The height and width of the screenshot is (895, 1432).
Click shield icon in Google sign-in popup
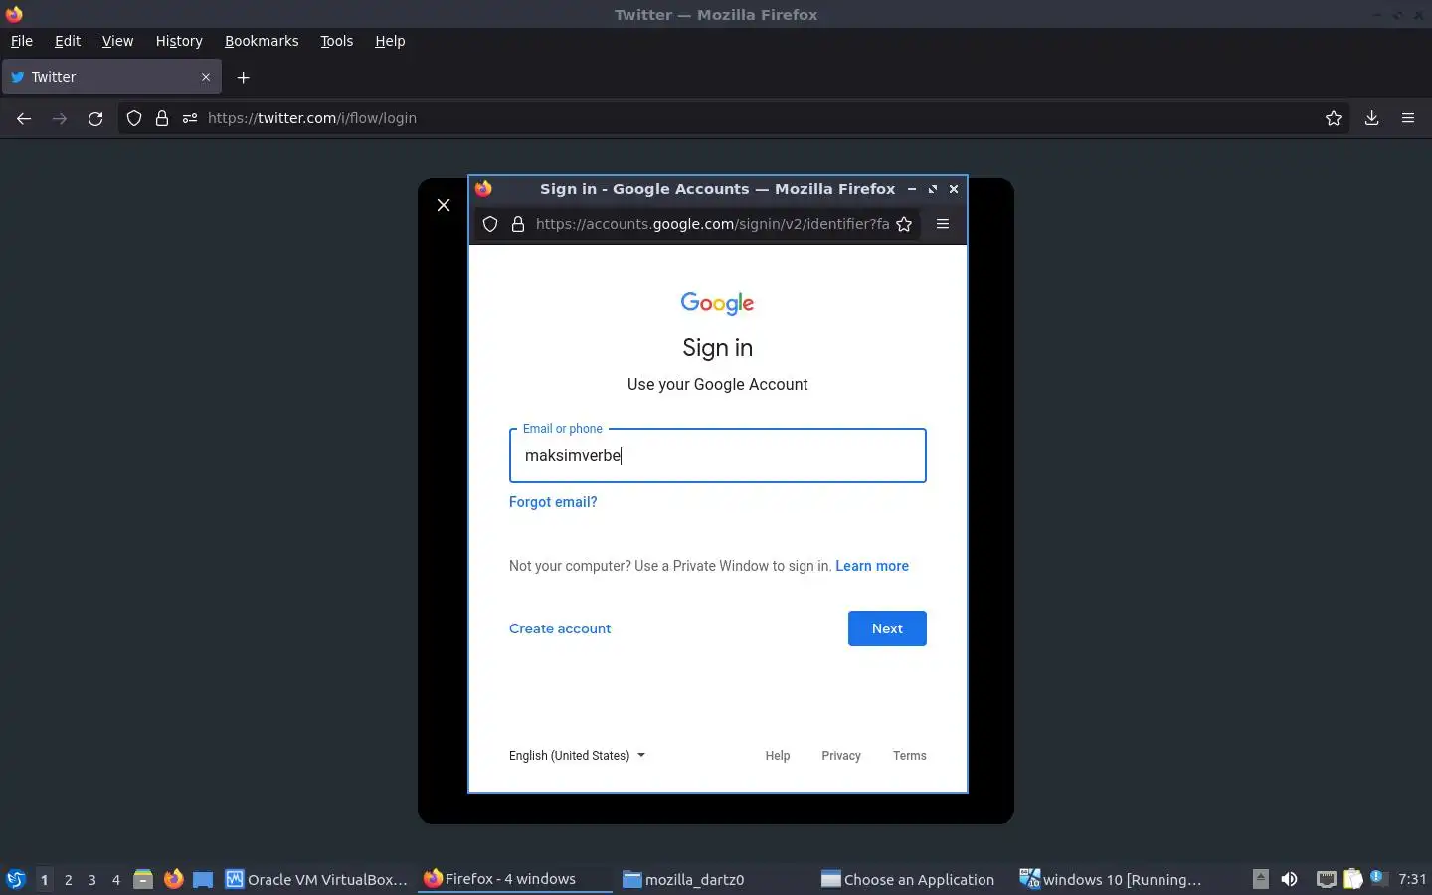click(490, 224)
